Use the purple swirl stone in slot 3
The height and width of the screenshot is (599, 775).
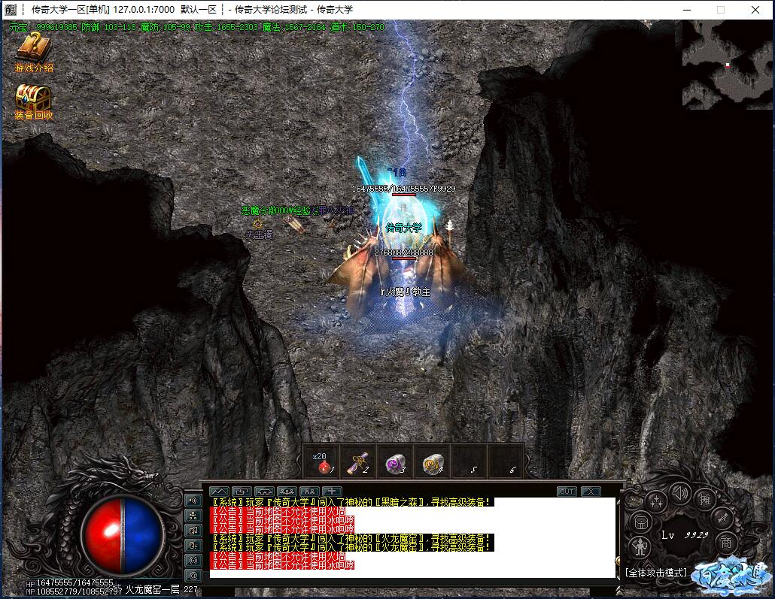(396, 463)
